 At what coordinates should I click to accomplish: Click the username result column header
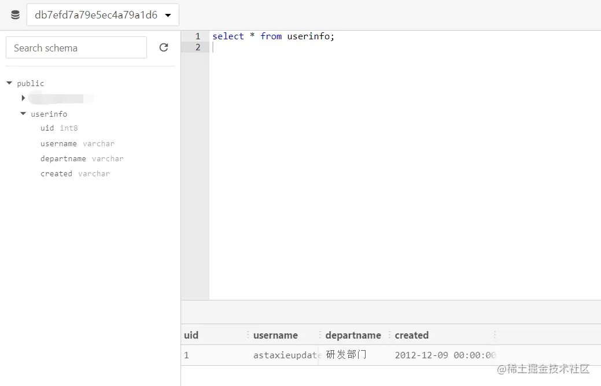tap(275, 335)
